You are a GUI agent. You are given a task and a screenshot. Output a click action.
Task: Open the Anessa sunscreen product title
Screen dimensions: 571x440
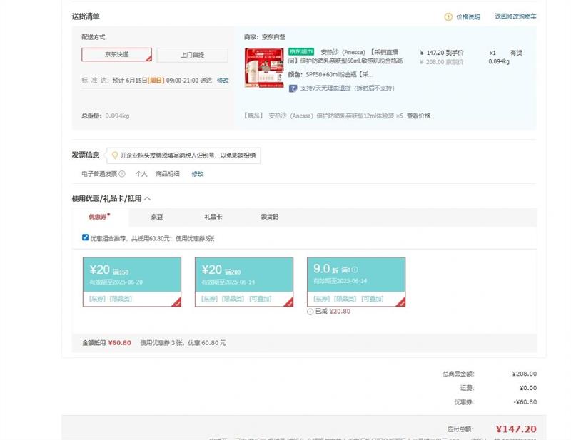(345, 56)
